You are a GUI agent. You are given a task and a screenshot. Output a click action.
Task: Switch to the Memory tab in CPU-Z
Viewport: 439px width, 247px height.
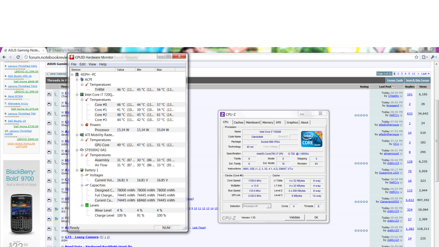point(268,122)
